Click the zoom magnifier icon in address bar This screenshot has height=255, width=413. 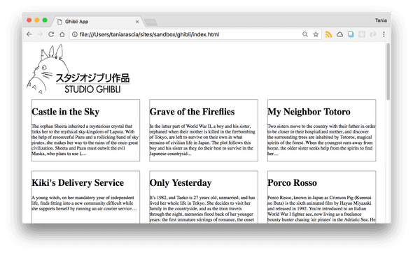[x=305, y=34]
